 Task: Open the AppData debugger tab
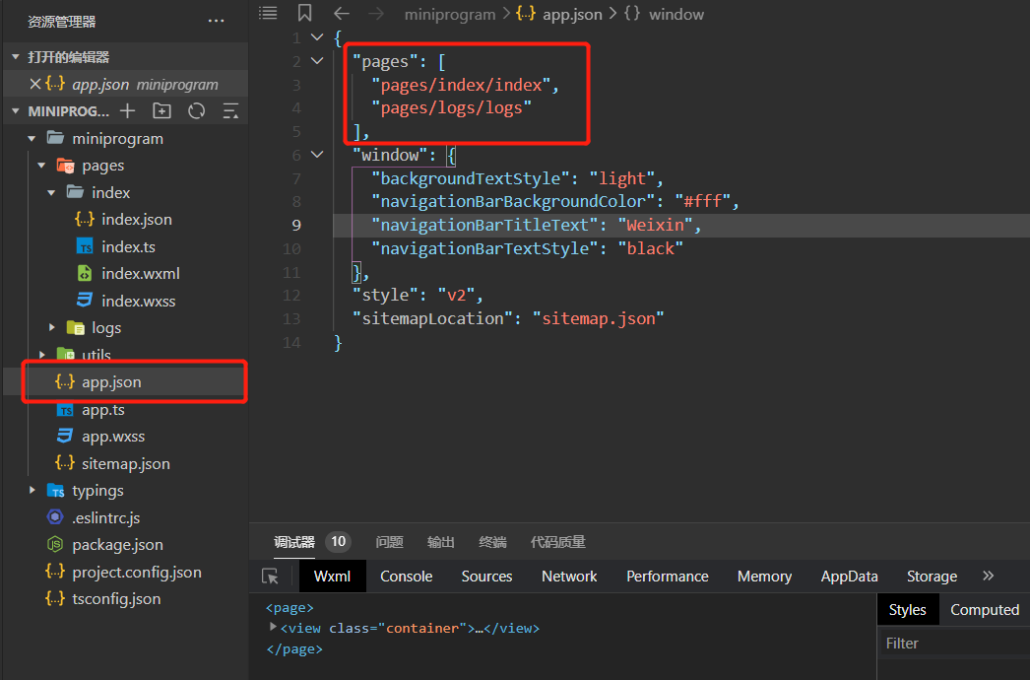pos(850,577)
